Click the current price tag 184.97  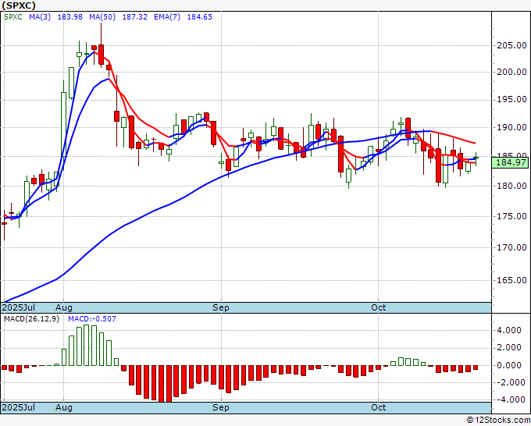(x=511, y=162)
